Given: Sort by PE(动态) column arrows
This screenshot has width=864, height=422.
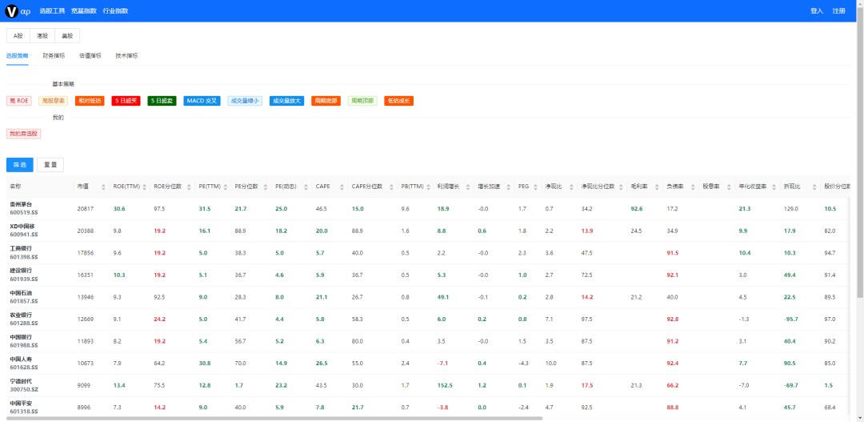Looking at the screenshot, I should tap(307, 187).
